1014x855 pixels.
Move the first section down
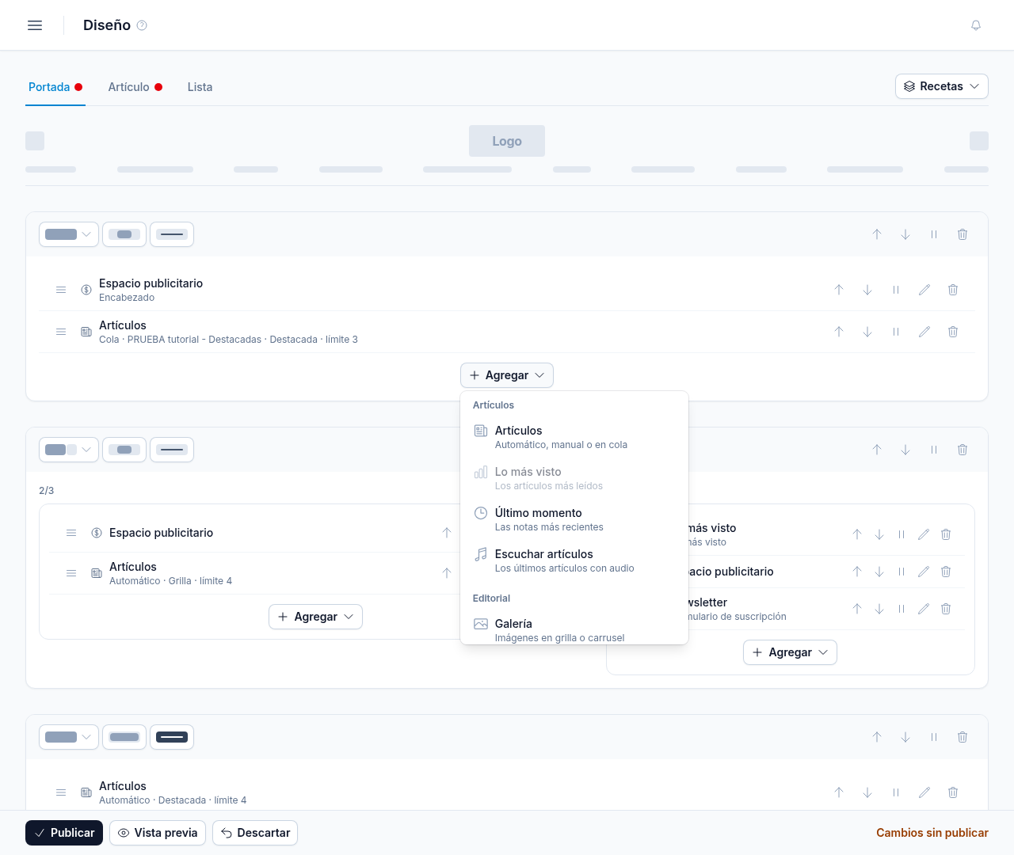coord(905,234)
